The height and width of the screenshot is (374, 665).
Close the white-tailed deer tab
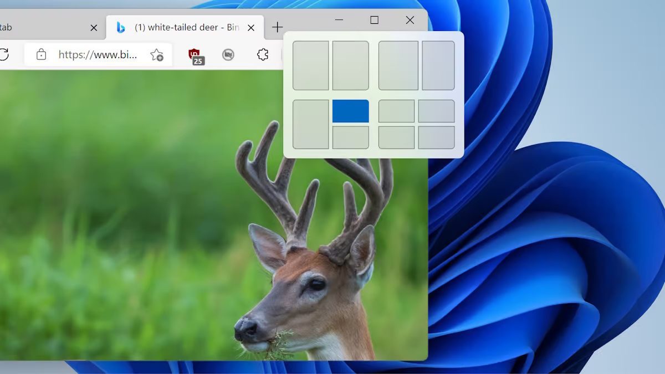tap(251, 28)
